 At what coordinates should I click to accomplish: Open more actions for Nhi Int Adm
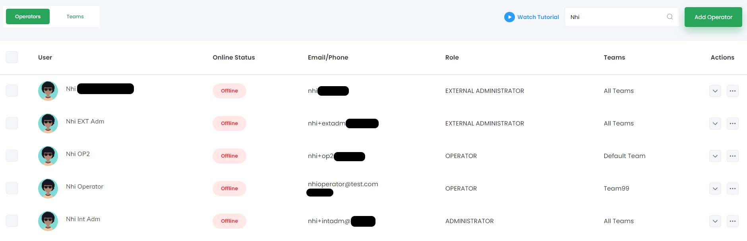(x=732, y=221)
